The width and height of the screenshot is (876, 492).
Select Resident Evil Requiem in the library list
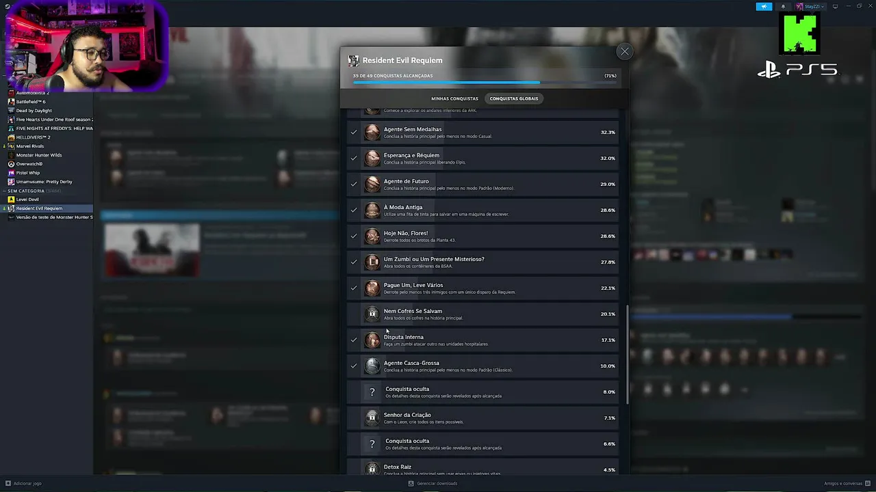click(47, 208)
